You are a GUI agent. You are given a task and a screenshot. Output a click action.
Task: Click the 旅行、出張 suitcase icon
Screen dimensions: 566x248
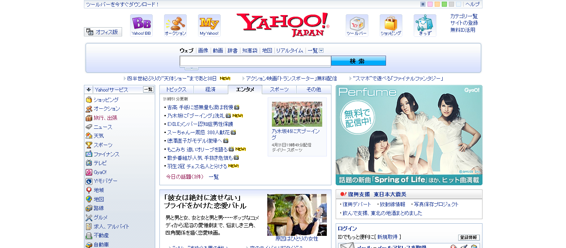tap(89, 118)
